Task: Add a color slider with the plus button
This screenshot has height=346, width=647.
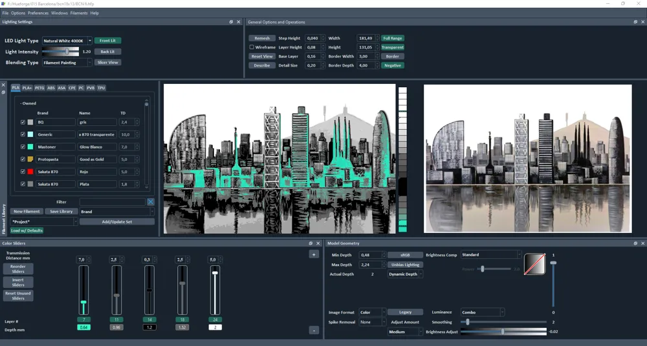Action: coord(314,254)
